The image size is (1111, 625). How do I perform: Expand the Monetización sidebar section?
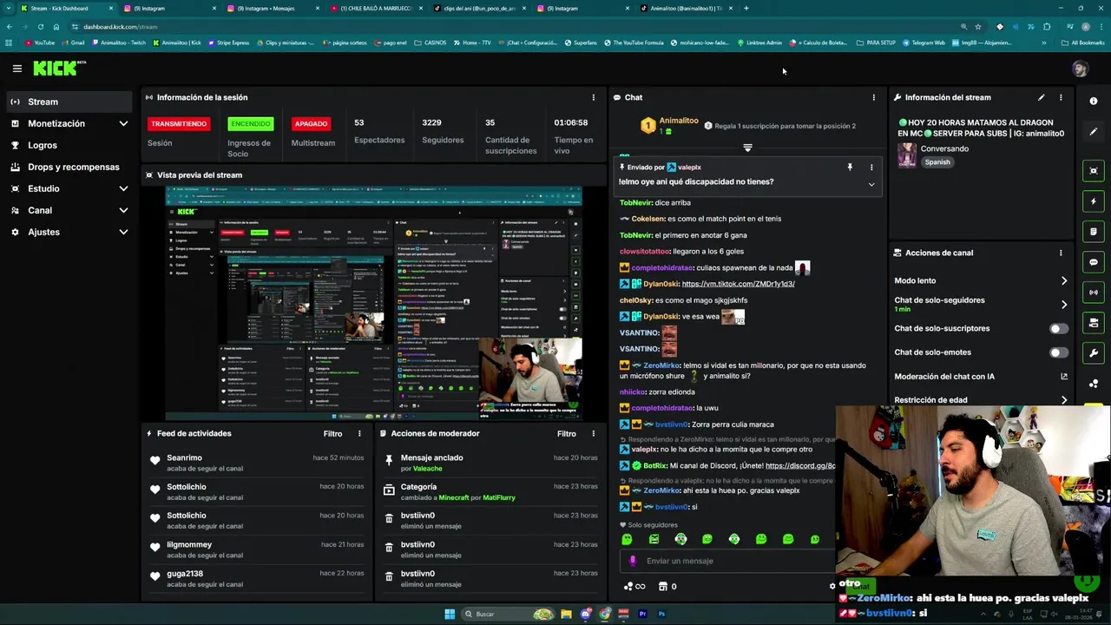point(123,123)
